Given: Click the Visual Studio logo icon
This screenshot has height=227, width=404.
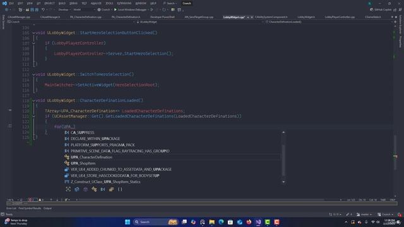Looking at the screenshot, I should (x=4, y=3).
